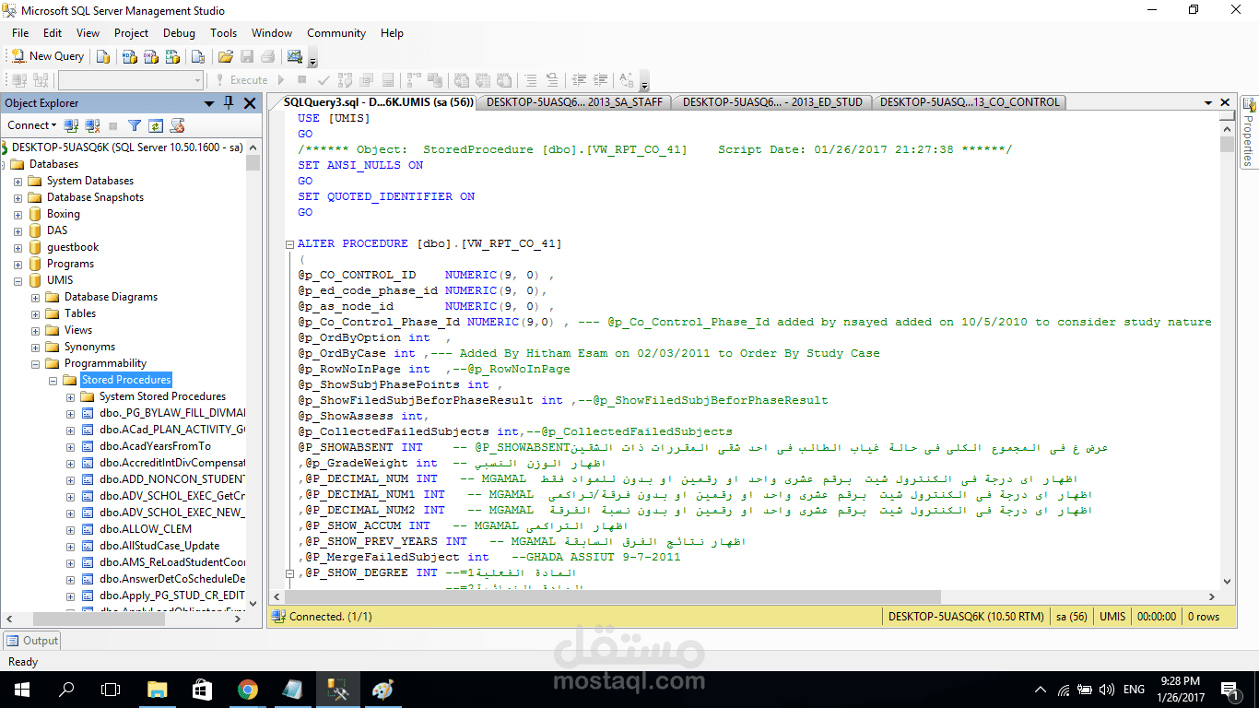Click the Analysis Services MDX Query icon

pyautogui.click(x=129, y=56)
